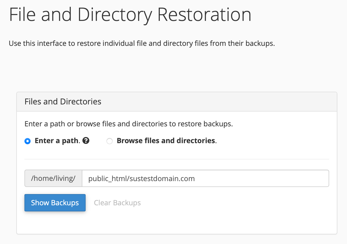
Task: Click the word 'Directories' in the panel header
Action: pyautogui.click(x=81, y=102)
